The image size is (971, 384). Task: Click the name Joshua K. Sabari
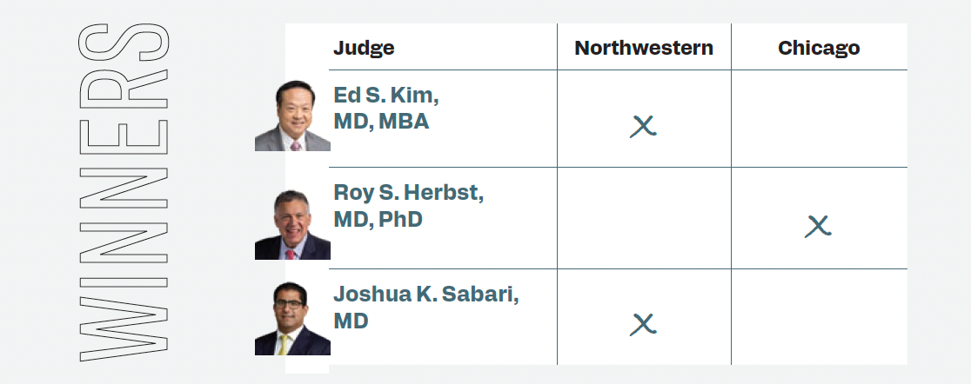425,294
